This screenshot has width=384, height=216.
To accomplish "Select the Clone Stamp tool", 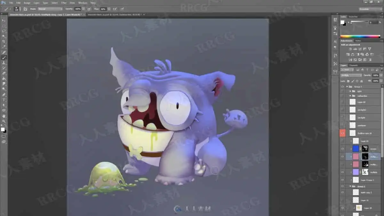I will 4,63.
